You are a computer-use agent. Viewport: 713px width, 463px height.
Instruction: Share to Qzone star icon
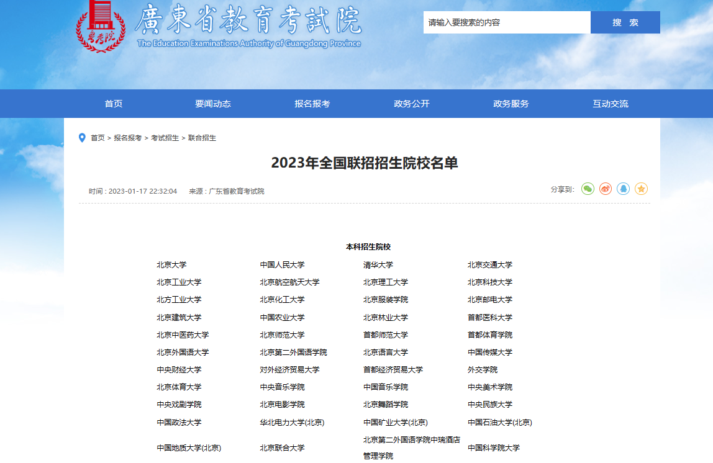(641, 189)
